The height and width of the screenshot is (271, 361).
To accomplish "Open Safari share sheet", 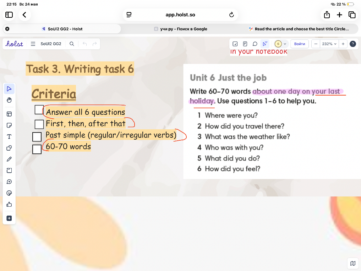I will click(327, 15).
